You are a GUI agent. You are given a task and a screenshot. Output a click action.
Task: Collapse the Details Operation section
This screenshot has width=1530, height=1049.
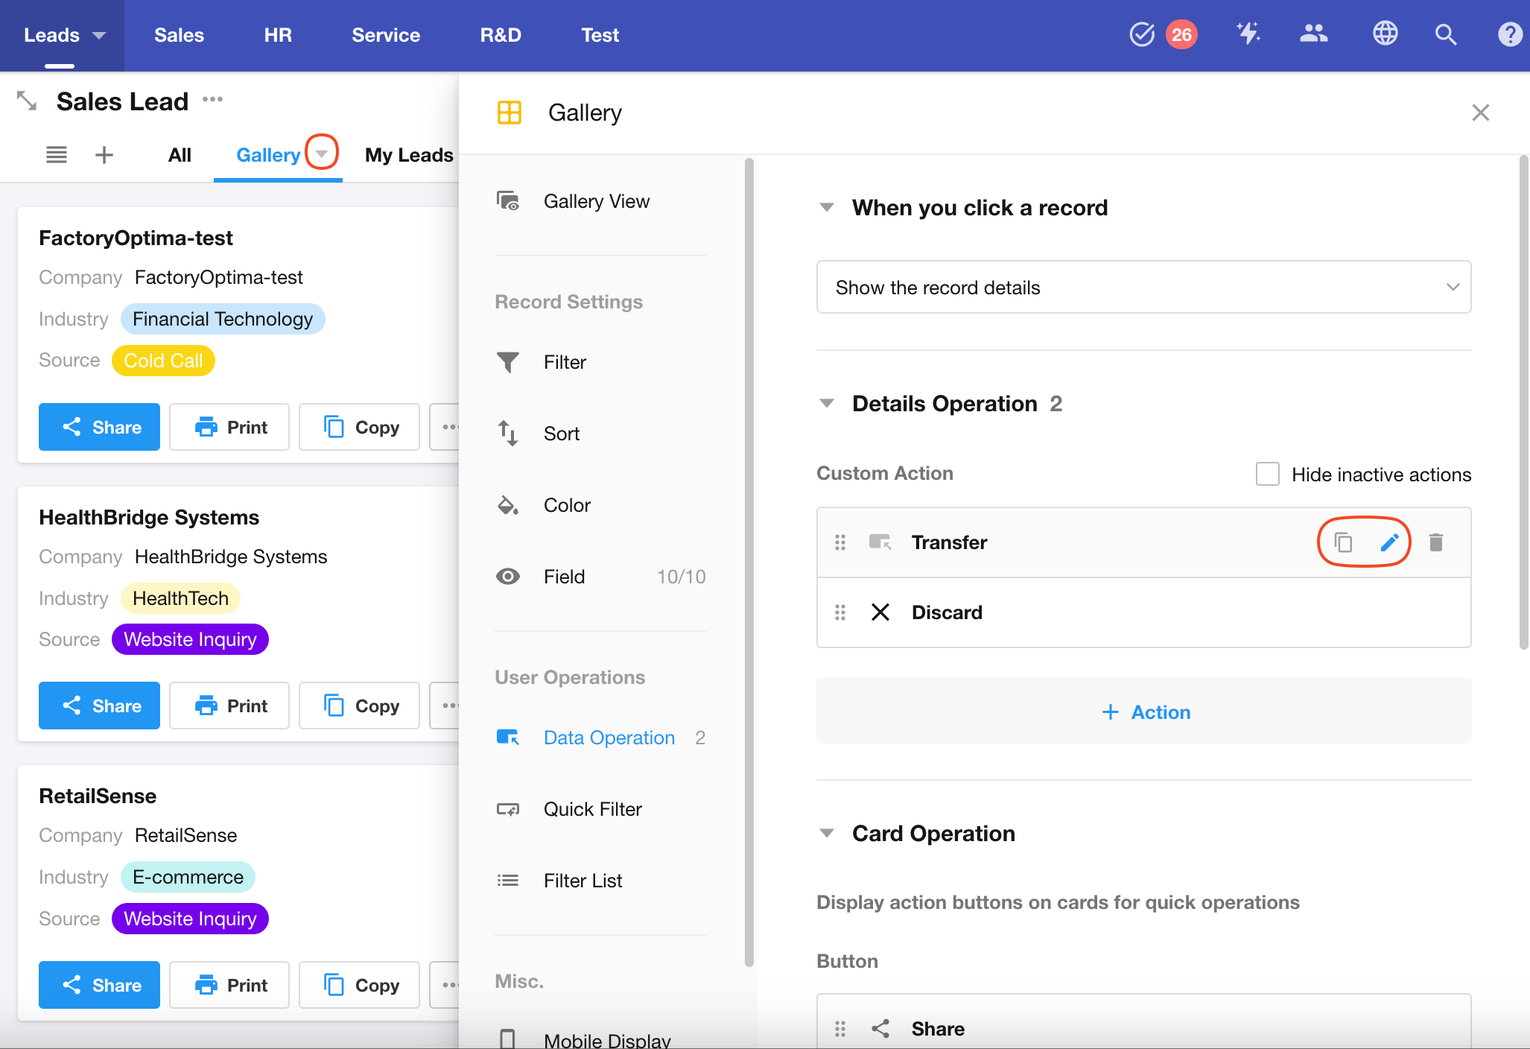827,404
